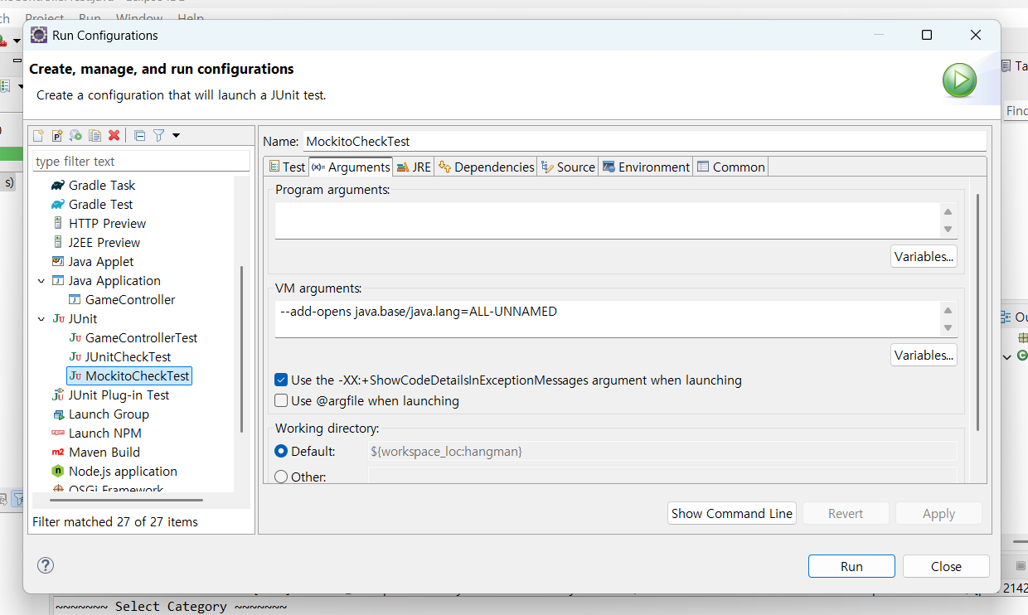
Task: Click the Maven Build m2 icon
Action: click(x=57, y=452)
